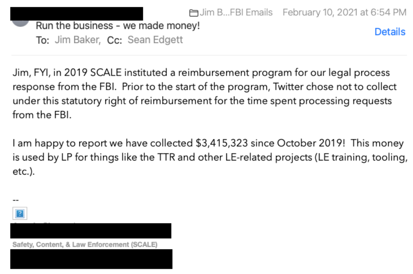Select Cc recipient Sean Edgett
The height and width of the screenshot is (274, 413).
(x=155, y=40)
